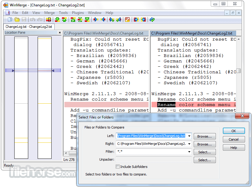Click 'Swedish (#2062107)' line in right pane
The width and height of the screenshot is (252, 187).
(187, 83)
